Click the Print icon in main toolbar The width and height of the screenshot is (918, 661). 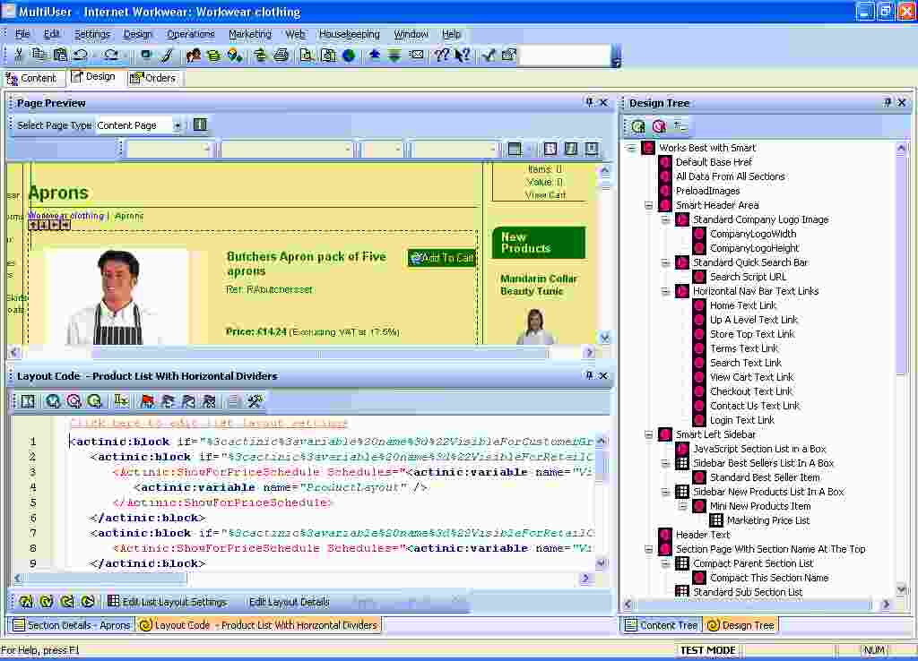click(281, 55)
